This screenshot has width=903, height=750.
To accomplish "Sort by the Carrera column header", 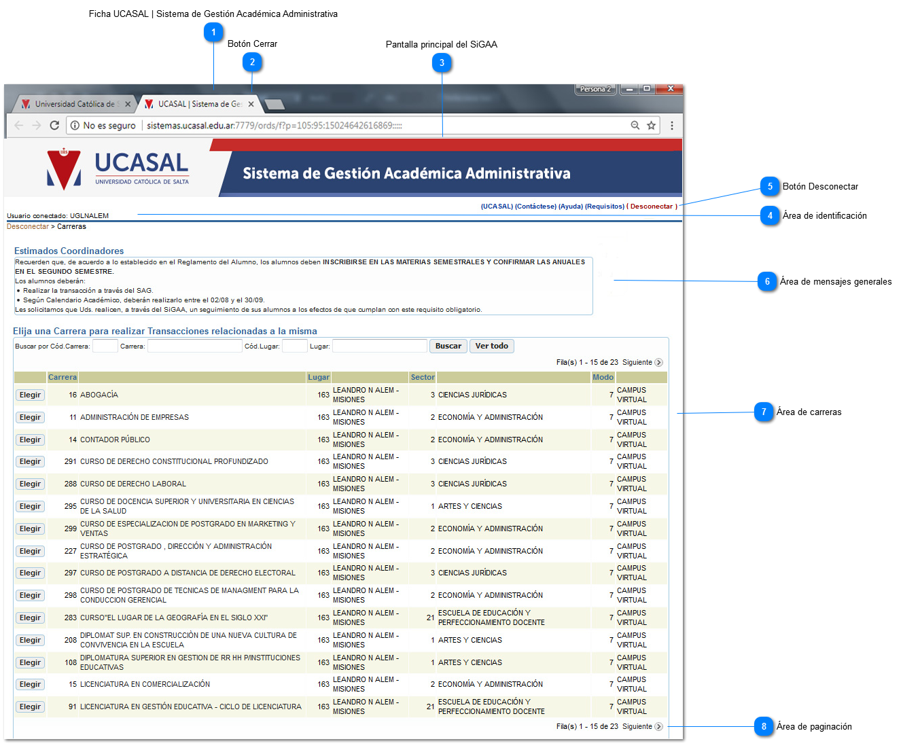I will (x=63, y=377).
